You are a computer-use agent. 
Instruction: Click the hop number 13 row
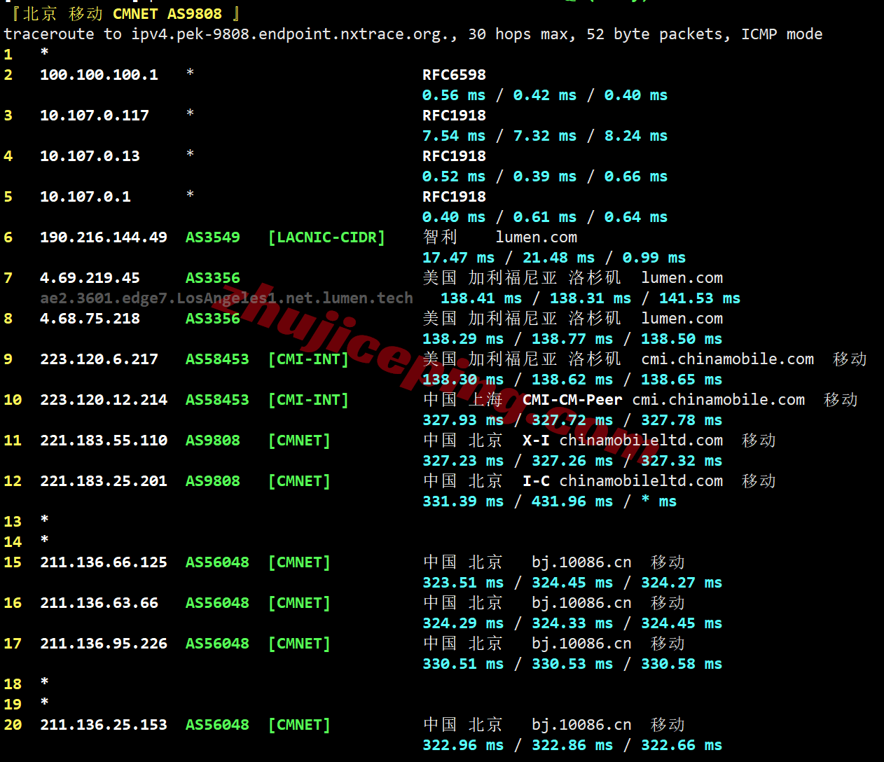coord(26,522)
